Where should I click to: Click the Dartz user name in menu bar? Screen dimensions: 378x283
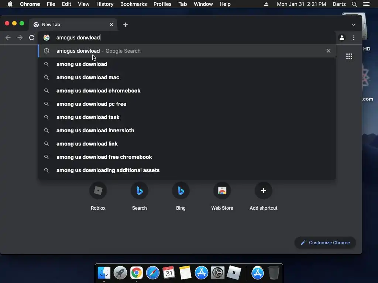coord(339,4)
